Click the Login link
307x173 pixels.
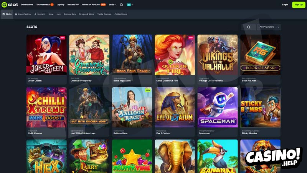coord(285,5)
